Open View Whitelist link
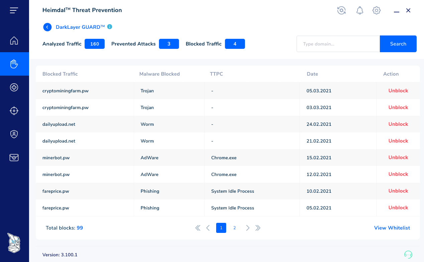The width and height of the screenshot is (424, 262). click(x=392, y=228)
